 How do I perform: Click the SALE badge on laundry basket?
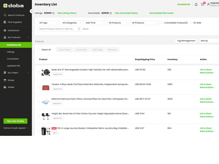point(54,128)
